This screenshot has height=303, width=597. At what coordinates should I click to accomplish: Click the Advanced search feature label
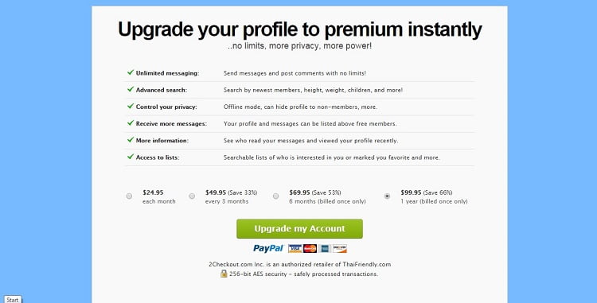[162, 90]
